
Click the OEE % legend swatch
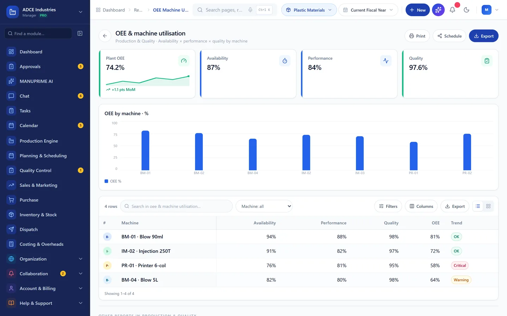[x=106, y=181]
